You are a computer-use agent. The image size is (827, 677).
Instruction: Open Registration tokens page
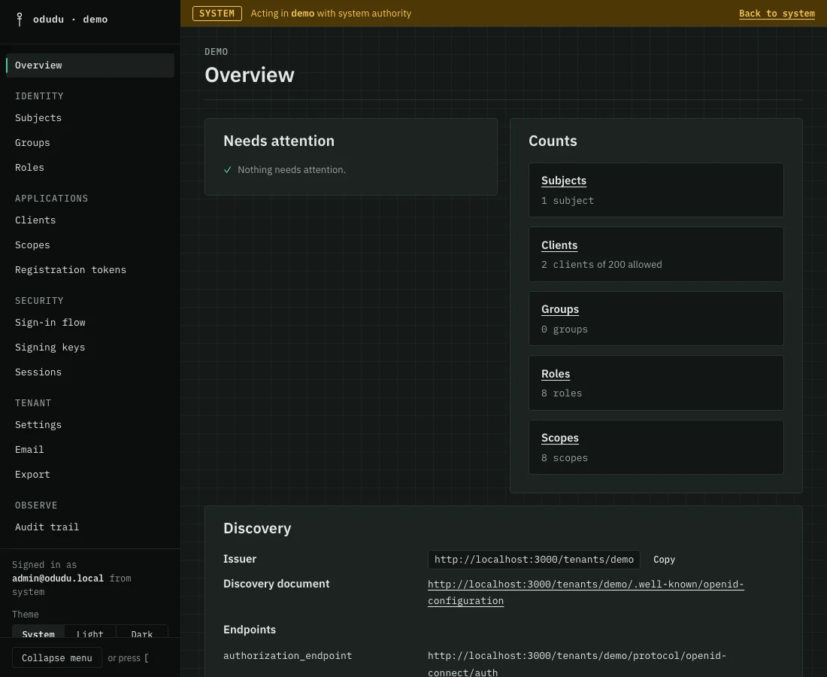coord(71,269)
